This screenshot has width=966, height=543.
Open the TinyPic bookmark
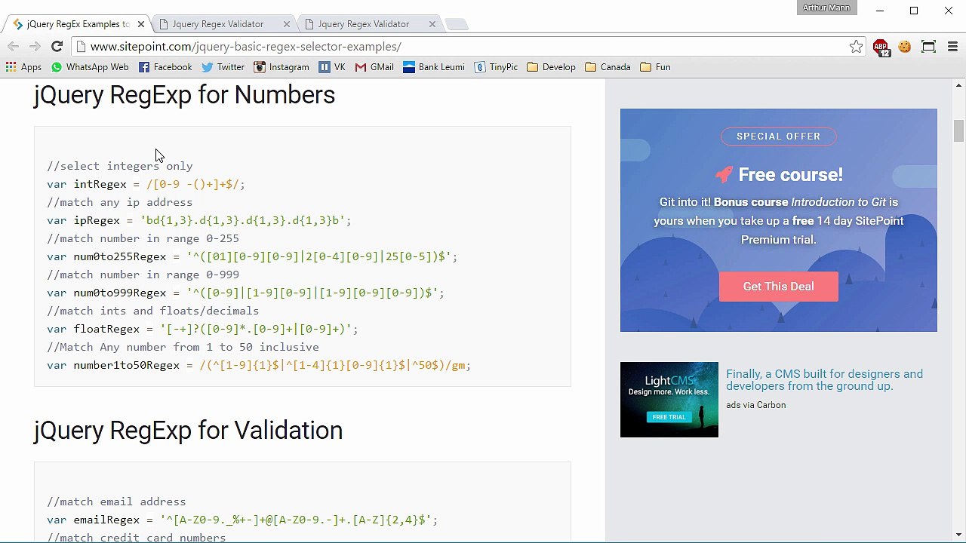pyautogui.click(x=496, y=67)
